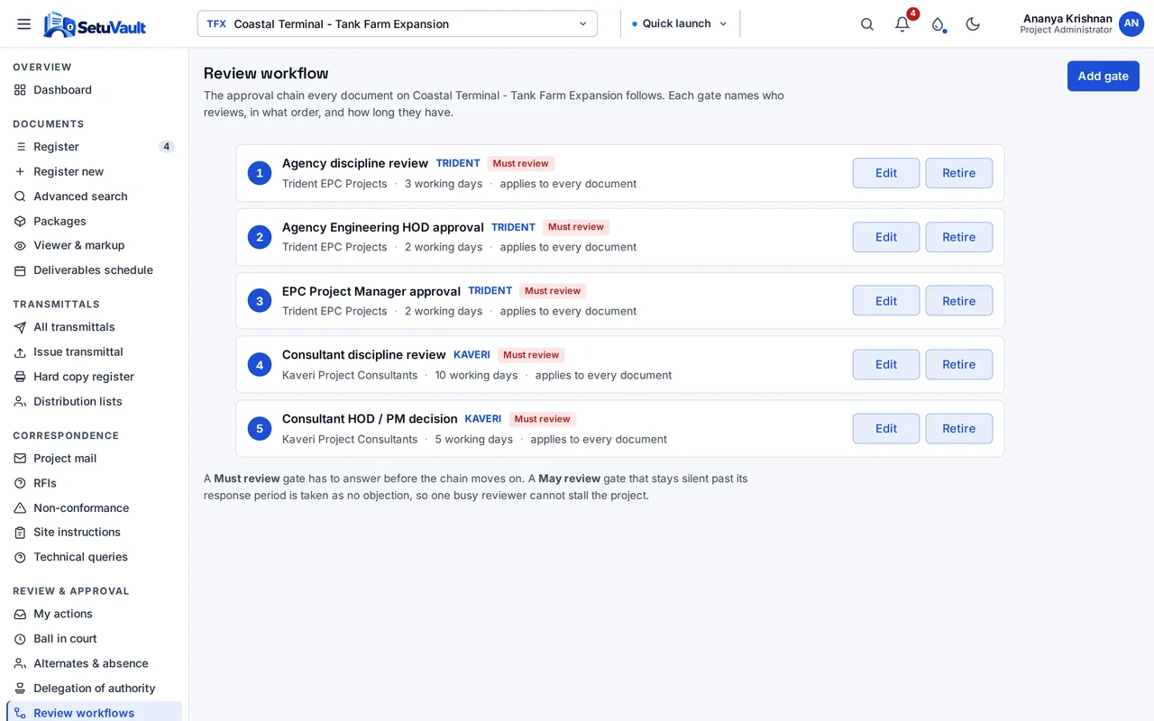The image size is (1154, 721).
Task: Click the Must review badge on gate 1
Action: (x=521, y=164)
